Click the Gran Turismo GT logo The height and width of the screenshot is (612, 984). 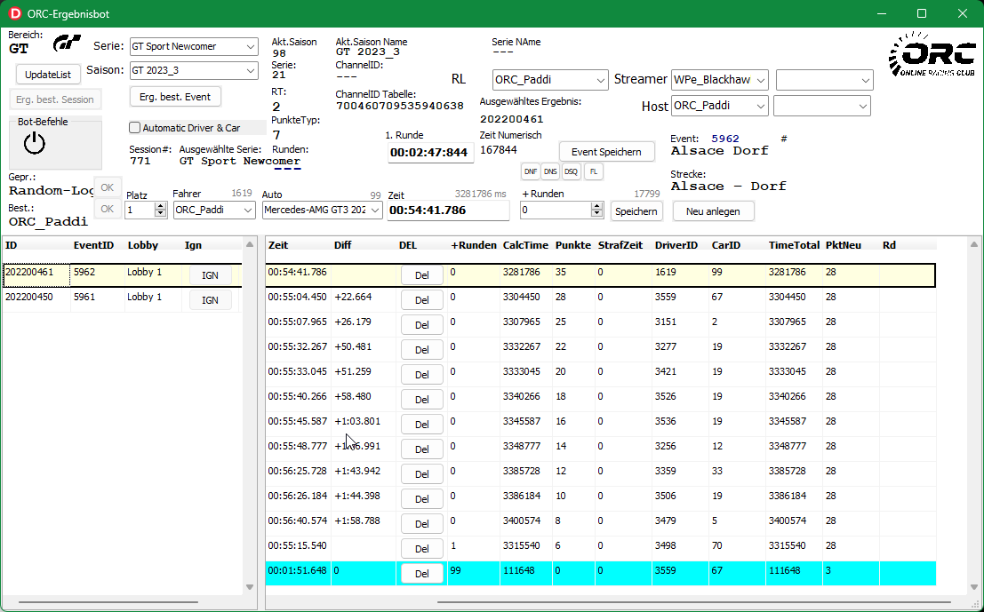[68, 44]
